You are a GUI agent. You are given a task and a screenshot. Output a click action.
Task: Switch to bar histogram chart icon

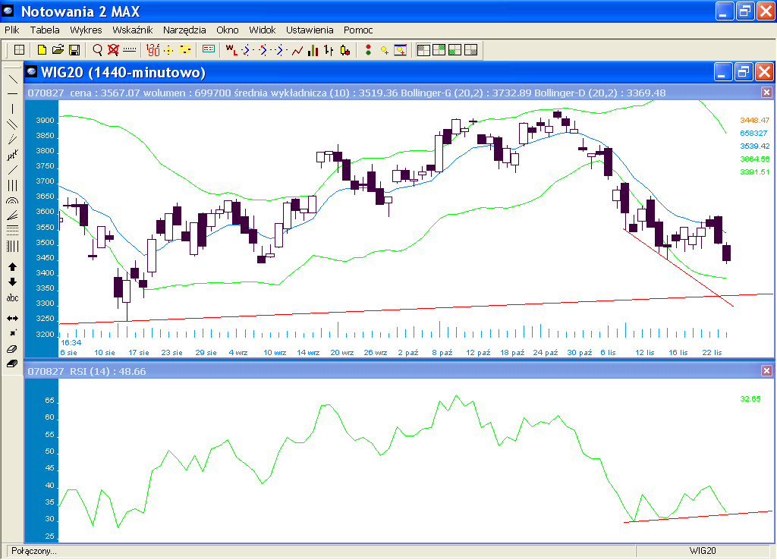click(313, 50)
